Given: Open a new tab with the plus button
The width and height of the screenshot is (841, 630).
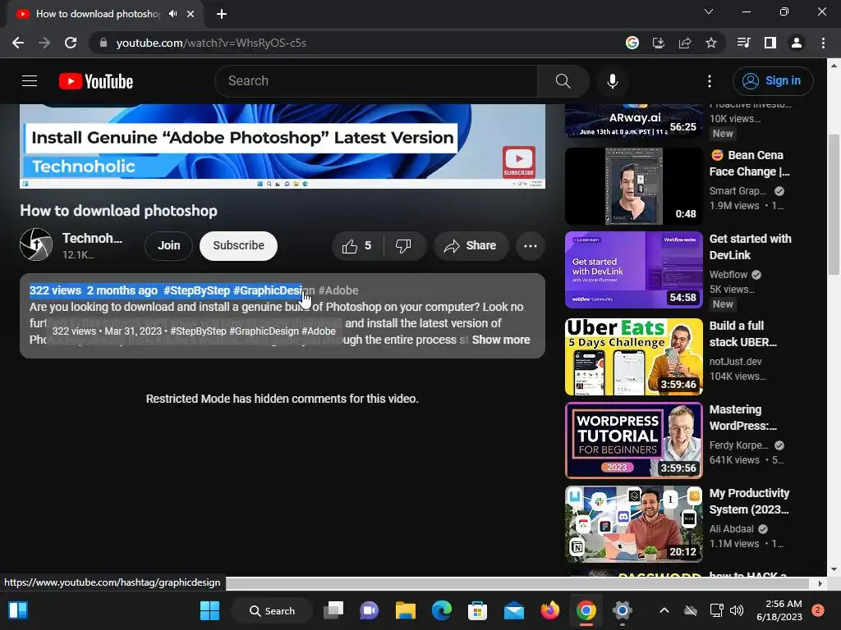Looking at the screenshot, I should pos(222,14).
